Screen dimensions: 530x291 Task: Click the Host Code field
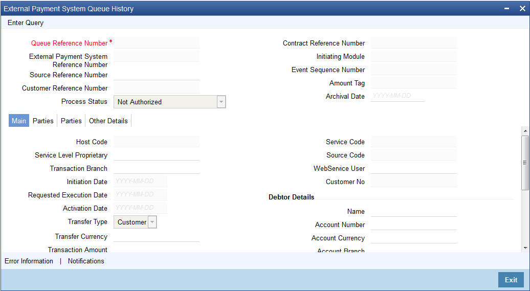157,142
